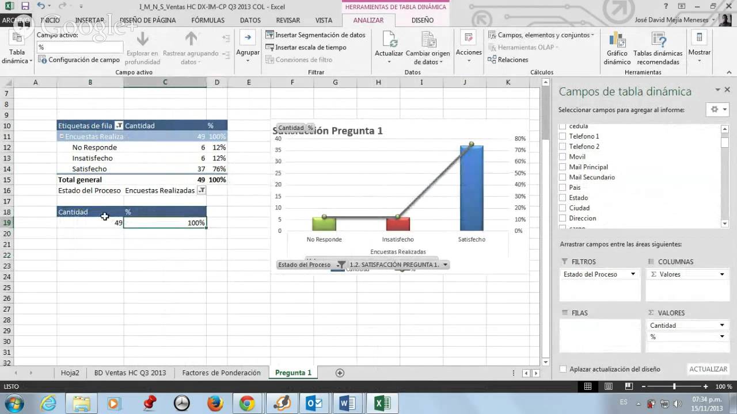Select the blue Satisfecho bar in chart
Image resolution: width=737 pixels, height=414 pixels.
[472, 188]
